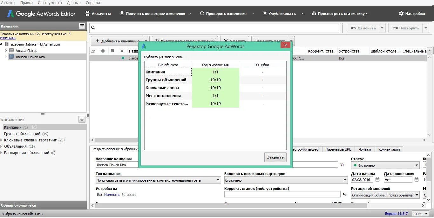
Task: Expand Ключевые слова и таргетинг section
Action: click(2, 140)
